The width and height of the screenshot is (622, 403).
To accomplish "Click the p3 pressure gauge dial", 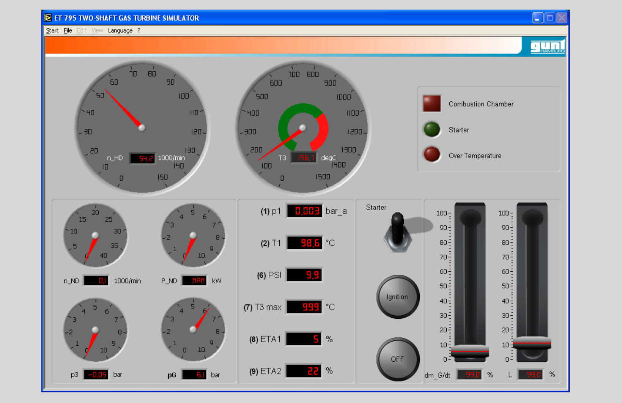I will tap(95, 330).
